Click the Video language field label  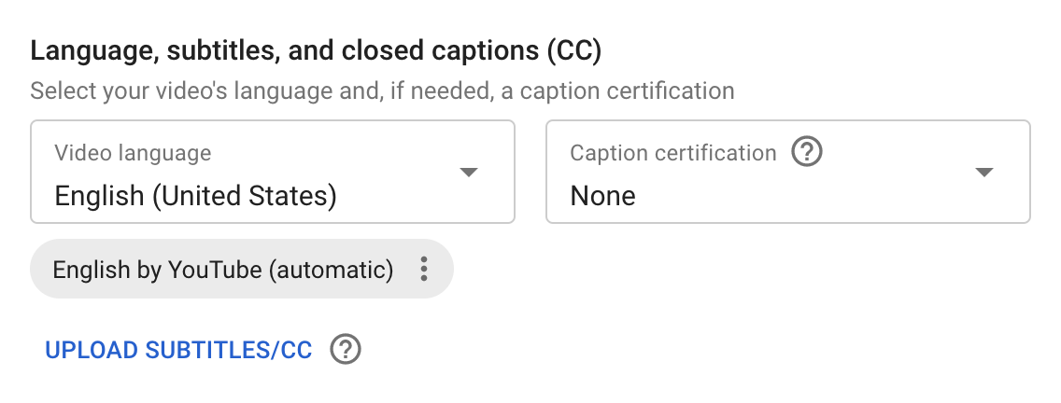click(x=133, y=153)
